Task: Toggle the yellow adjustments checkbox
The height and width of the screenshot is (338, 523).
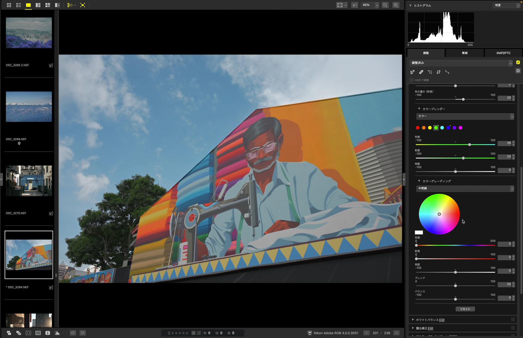Action: 518,62
